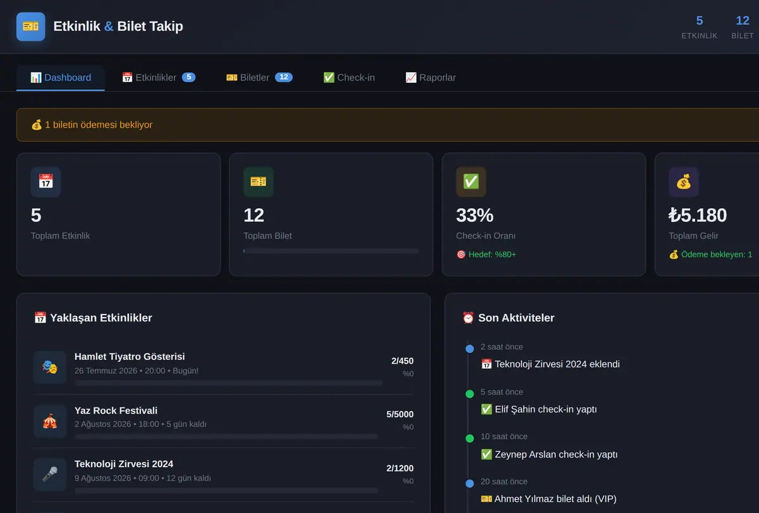Click the money bag icon on Toplam Gelir card
Viewport: 759px width, 513px height.
coord(684,182)
